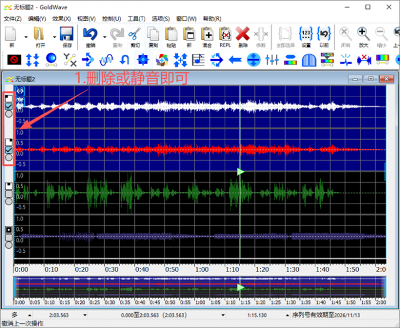Mix clipboard audio using the 混合 icon

tap(207, 36)
